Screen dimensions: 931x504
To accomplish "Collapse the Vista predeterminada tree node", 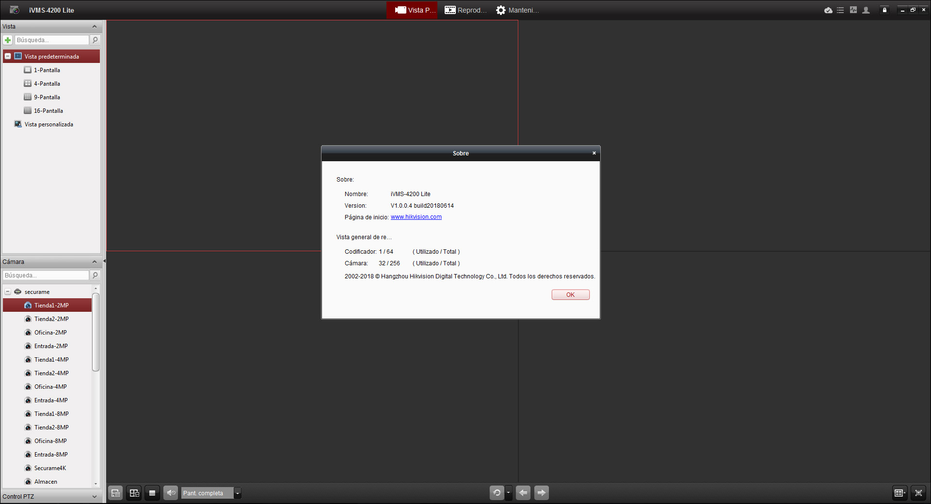I will click(x=8, y=57).
